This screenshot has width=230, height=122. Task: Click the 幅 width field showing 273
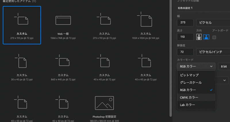[185, 22]
